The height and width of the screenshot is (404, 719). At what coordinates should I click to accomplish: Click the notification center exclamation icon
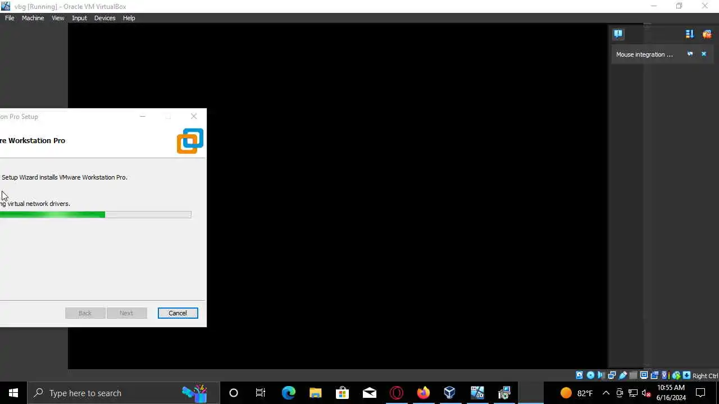618,34
